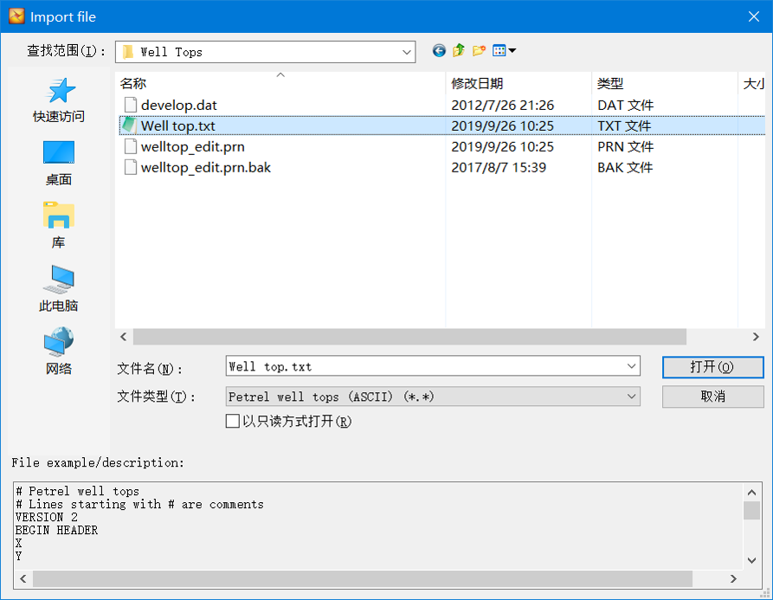This screenshot has height=600, width=773.
Task: Go back to the previous folder
Action: point(439,50)
